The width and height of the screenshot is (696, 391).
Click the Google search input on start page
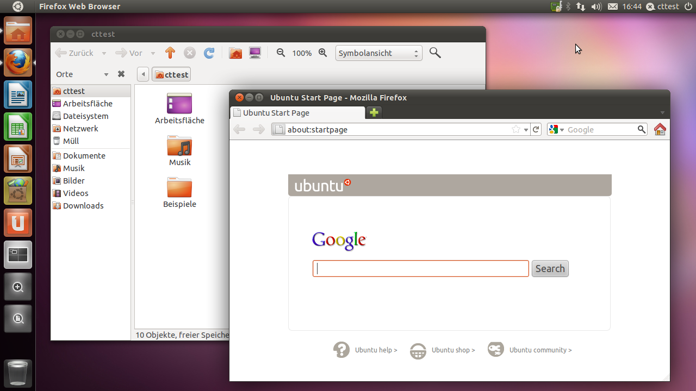(x=421, y=268)
